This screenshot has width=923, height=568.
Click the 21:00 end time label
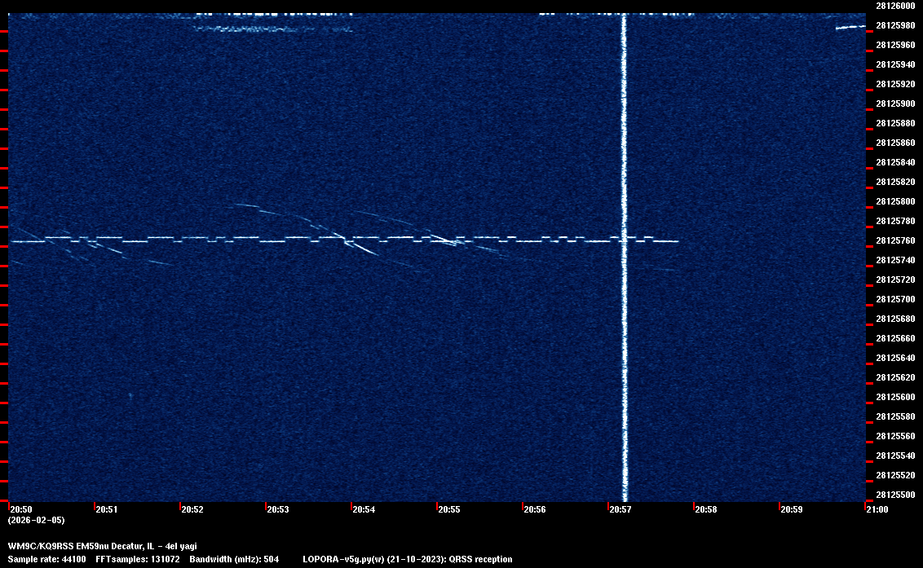877,509
